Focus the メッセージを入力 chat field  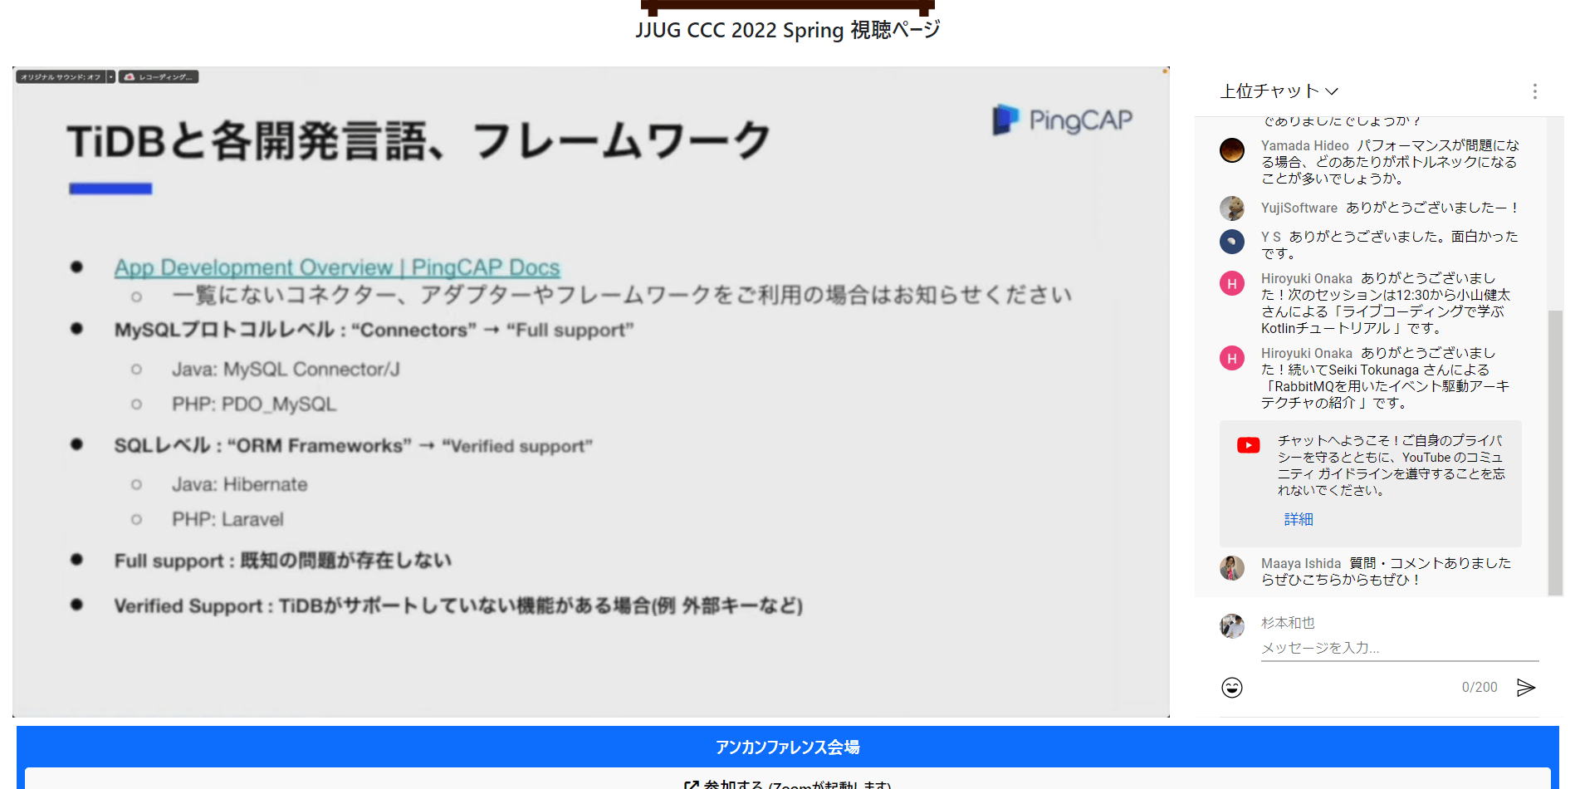1400,648
